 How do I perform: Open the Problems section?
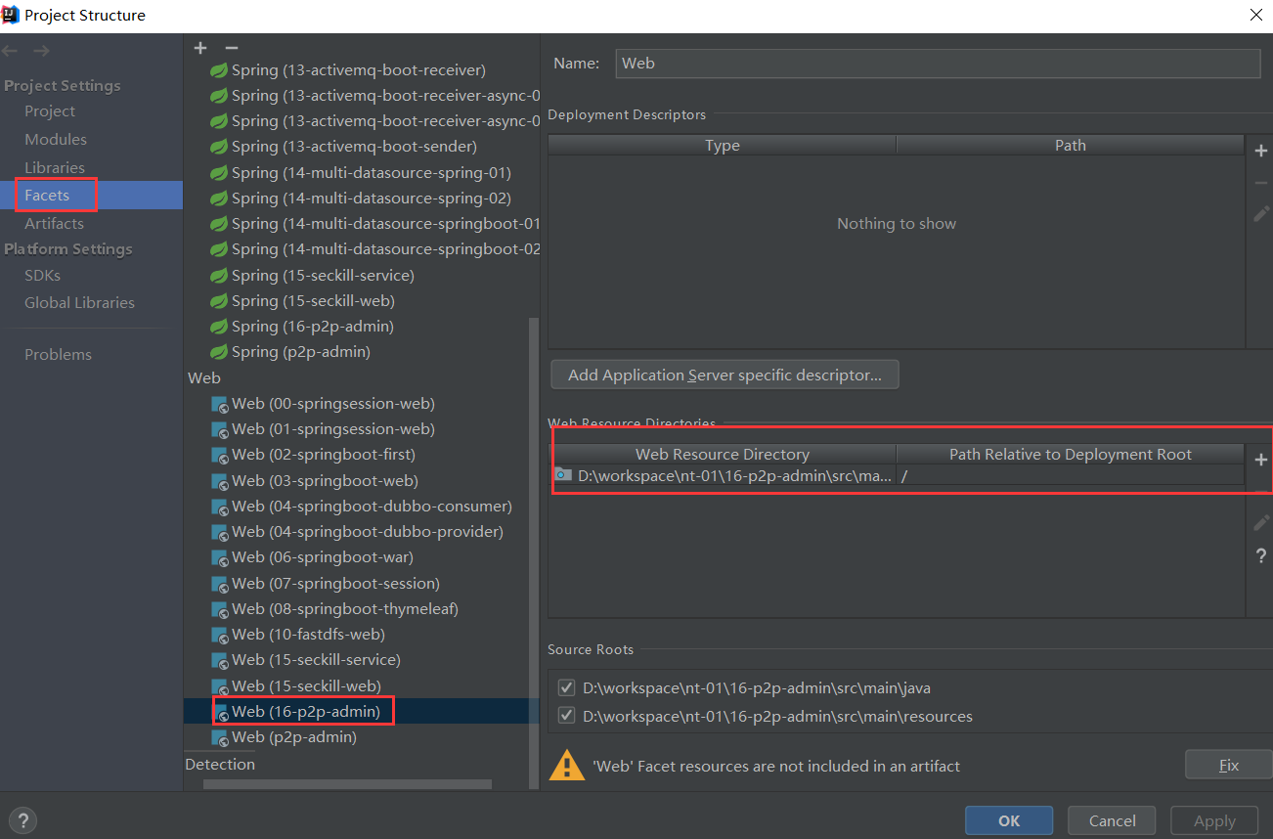[x=58, y=354]
